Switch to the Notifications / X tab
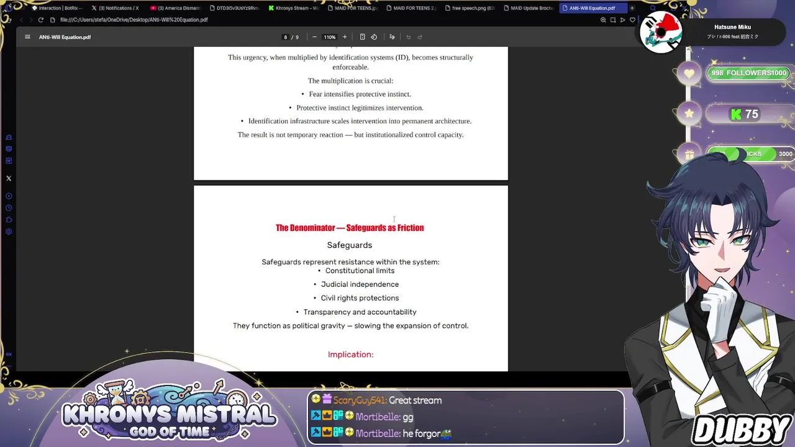The image size is (795, 447). tap(115, 8)
